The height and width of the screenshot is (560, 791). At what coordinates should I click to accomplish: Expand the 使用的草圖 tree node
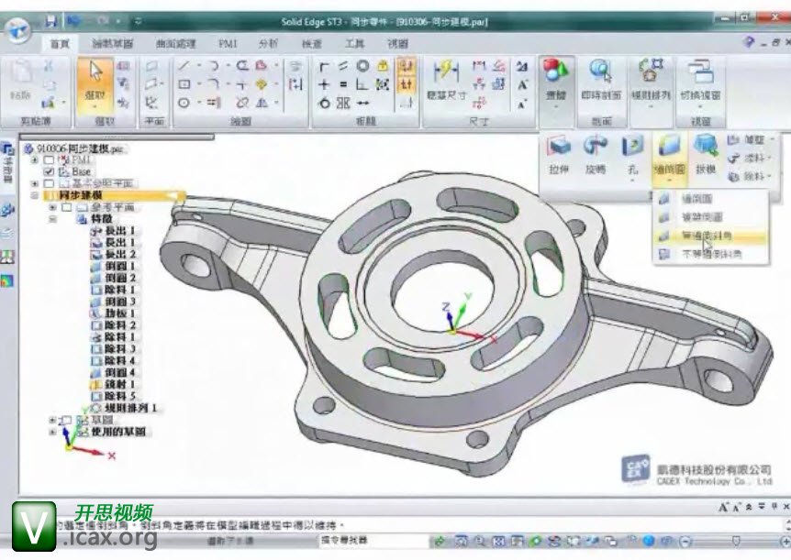(52, 432)
